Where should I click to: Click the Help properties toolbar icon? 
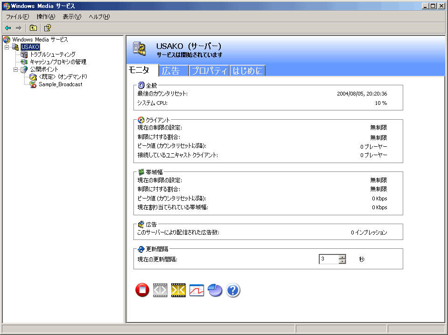click(x=48, y=28)
